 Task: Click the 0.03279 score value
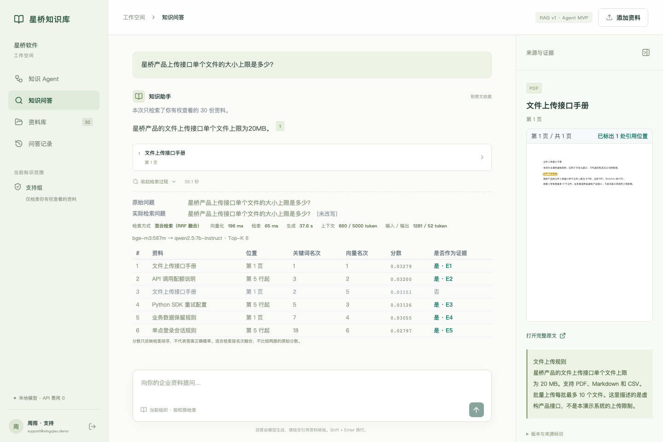click(401, 267)
